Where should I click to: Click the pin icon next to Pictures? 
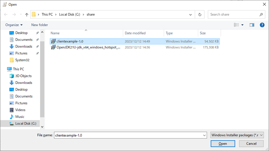tap(37, 53)
